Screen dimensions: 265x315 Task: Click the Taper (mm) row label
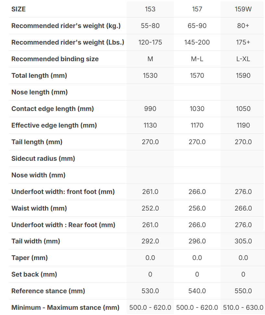30,258
